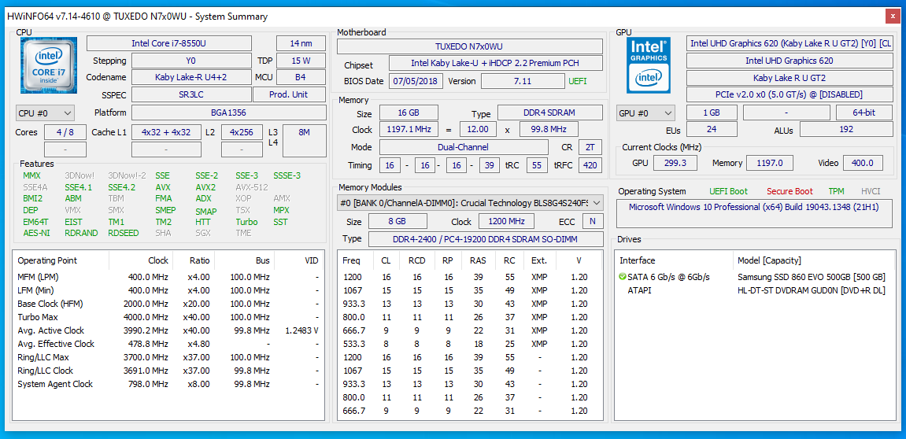Click the green status icon beside SATA
The image size is (906, 439).
tap(623, 277)
